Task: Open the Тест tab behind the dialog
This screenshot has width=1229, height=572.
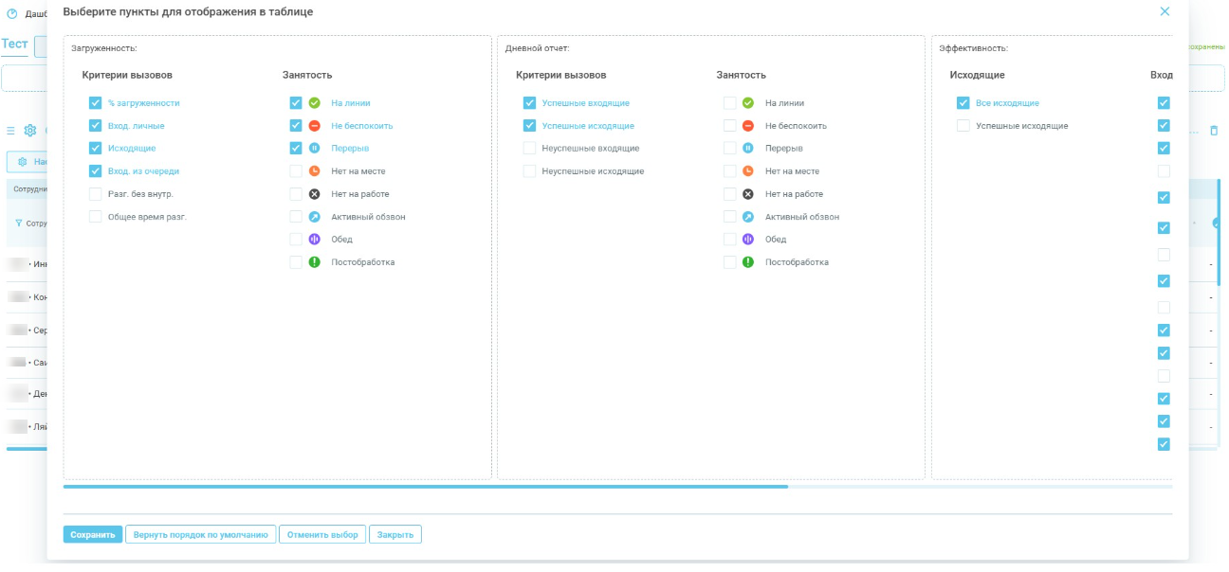Action: click(14, 45)
